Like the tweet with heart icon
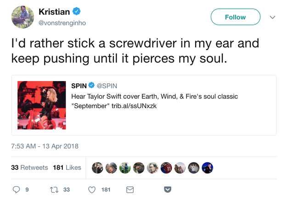Screen dimensions: 287x202 point(91,190)
